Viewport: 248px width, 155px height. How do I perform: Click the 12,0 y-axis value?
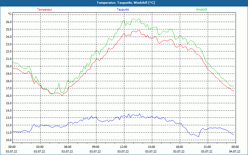coord(9,125)
